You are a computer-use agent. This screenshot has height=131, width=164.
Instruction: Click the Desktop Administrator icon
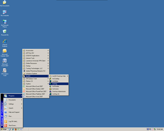coord(50,91)
